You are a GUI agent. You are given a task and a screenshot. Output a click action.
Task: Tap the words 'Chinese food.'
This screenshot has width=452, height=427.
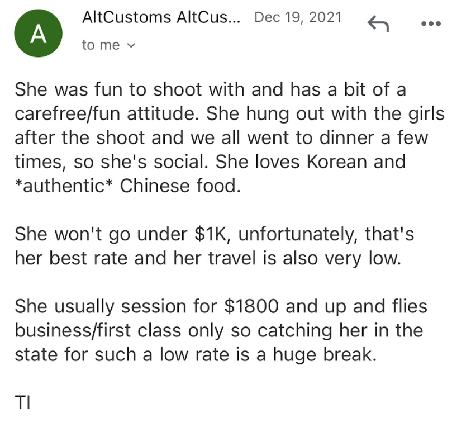click(180, 186)
